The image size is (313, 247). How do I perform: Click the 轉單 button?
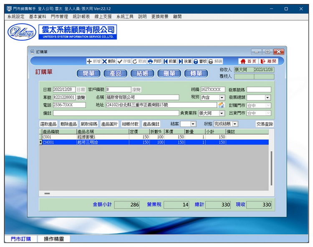point(196,73)
